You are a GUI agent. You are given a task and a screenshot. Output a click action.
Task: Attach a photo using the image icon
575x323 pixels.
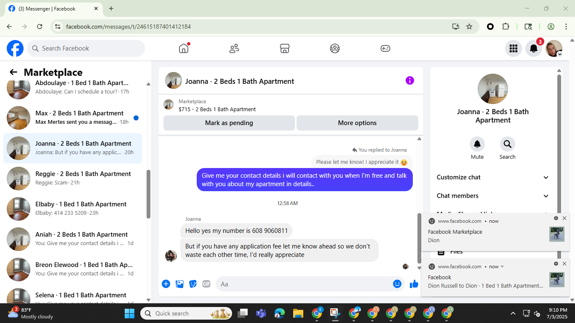pos(179,284)
